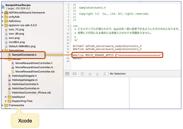
Task: Click the SampleConstants.h comment on line 2
Action: click(89, 8)
